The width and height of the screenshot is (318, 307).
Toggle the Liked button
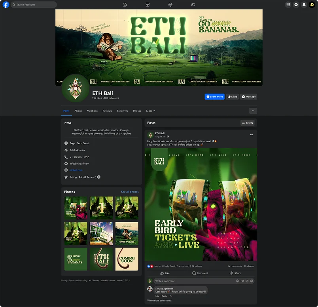coord(233,97)
